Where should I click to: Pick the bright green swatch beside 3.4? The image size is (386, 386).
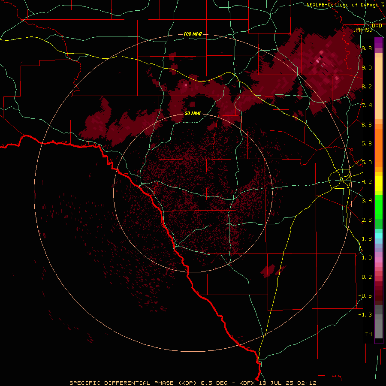point(379,207)
